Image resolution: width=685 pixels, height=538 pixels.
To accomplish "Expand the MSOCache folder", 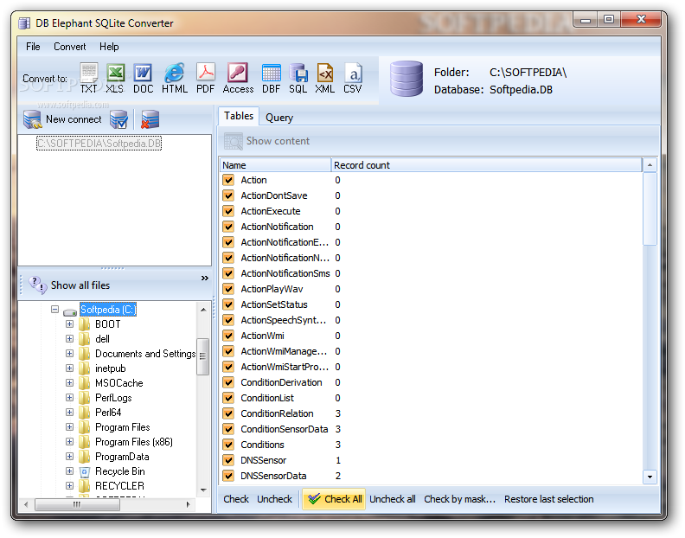I will point(69,383).
